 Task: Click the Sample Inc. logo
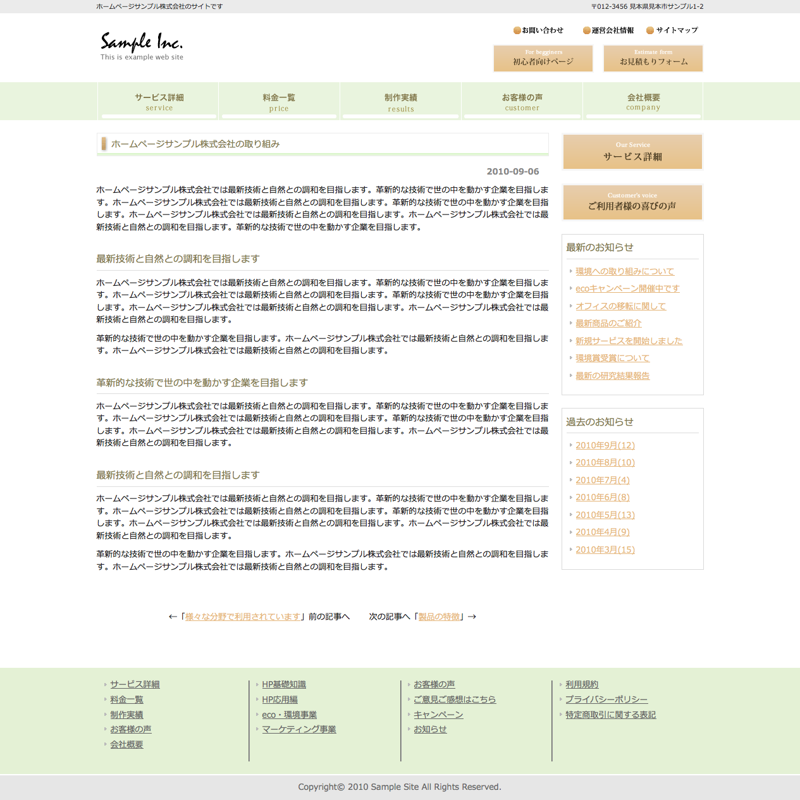[142, 46]
